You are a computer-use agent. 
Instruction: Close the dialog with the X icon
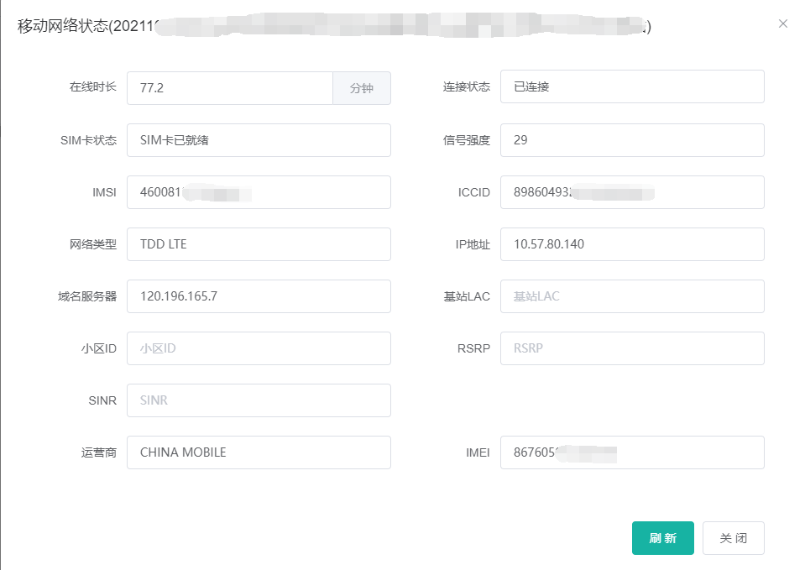(782, 24)
